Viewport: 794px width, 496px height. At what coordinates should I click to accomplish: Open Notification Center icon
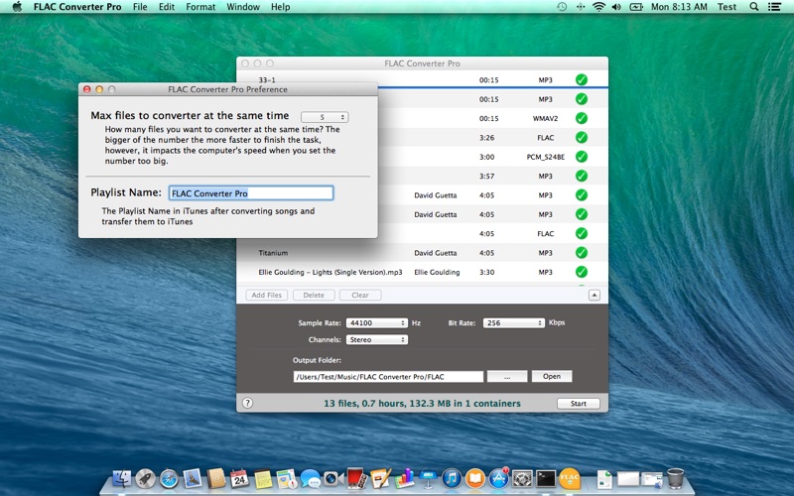click(774, 7)
